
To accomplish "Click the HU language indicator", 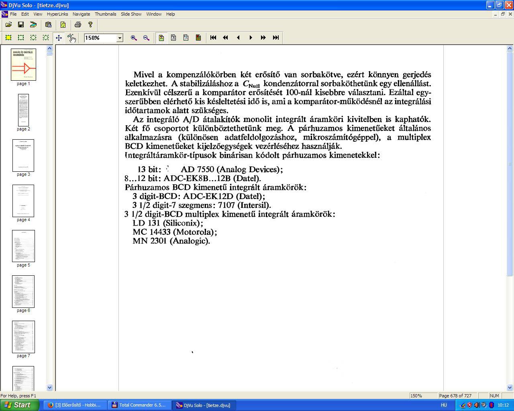I will pyautogui.click(x=444, y=405).
